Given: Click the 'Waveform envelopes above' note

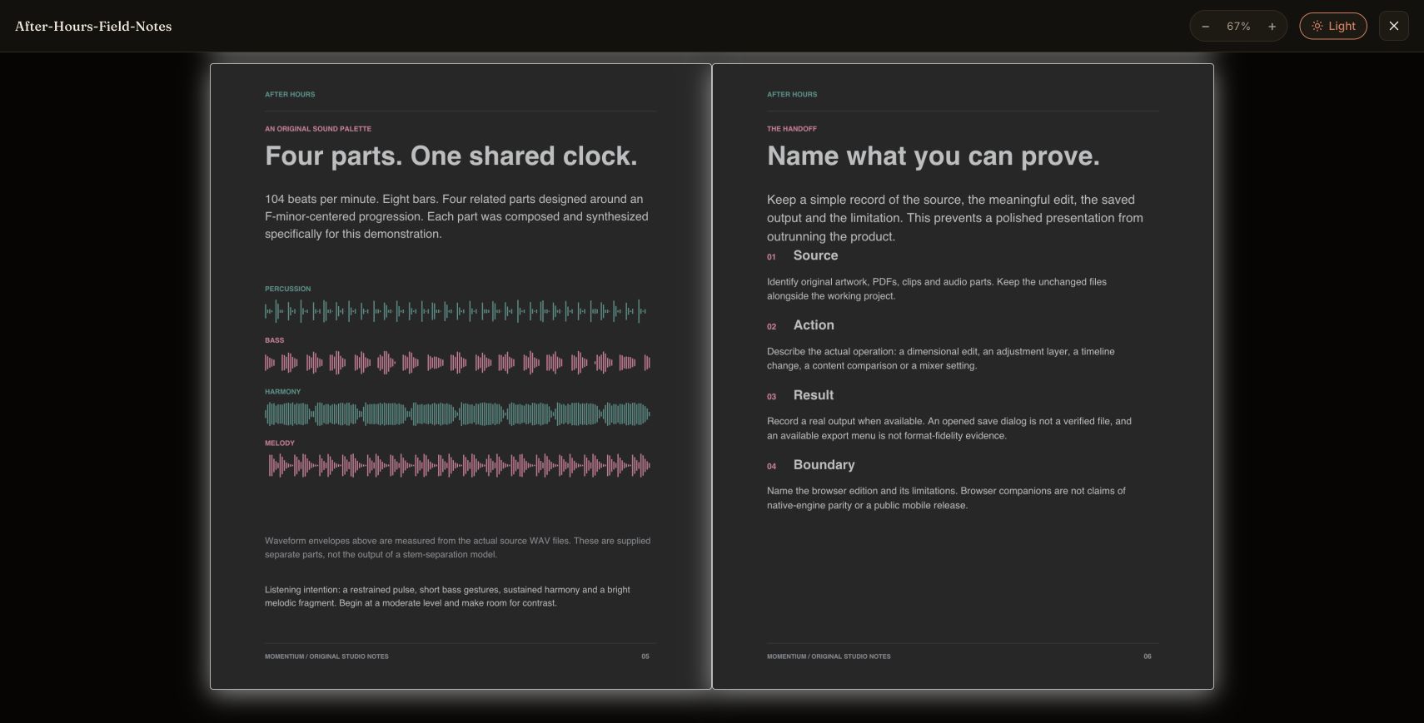Looking at the screenshot, I should [x=457, y=547].
